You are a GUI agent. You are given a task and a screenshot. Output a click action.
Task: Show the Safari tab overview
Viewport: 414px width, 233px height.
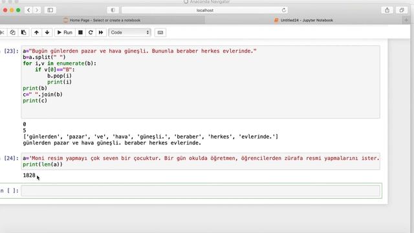[402, 10]
